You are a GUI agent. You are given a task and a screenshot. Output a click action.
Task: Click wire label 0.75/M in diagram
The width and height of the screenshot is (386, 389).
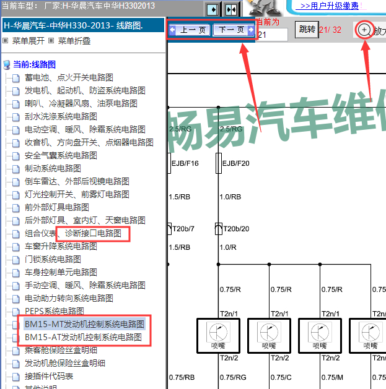[x=332, y=377]
